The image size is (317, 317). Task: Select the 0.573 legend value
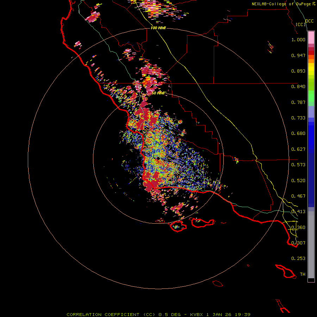(298, 165)
